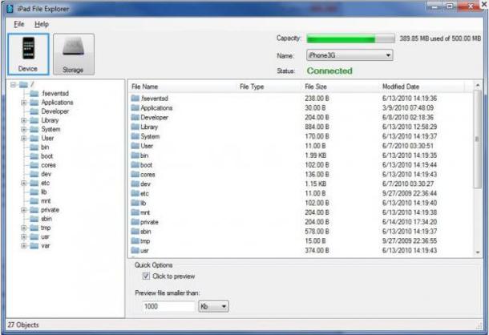
Task: Click the Capacity usage progress bar
Action: [350, 38]
